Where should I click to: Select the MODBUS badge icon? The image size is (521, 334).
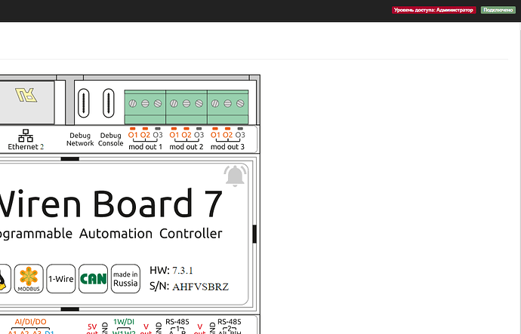[29, 279]
